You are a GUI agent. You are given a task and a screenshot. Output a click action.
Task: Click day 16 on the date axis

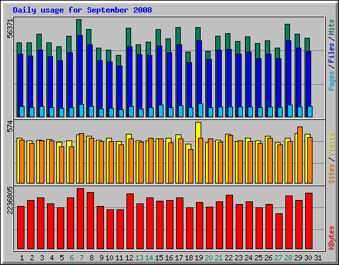[169, 258]
